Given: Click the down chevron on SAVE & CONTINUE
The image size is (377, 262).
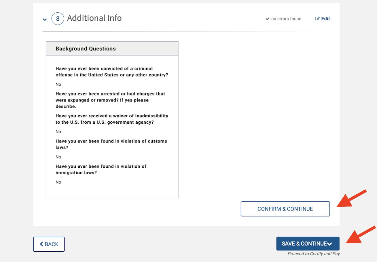Looking at the screenshot, I should tap(330, 244).
